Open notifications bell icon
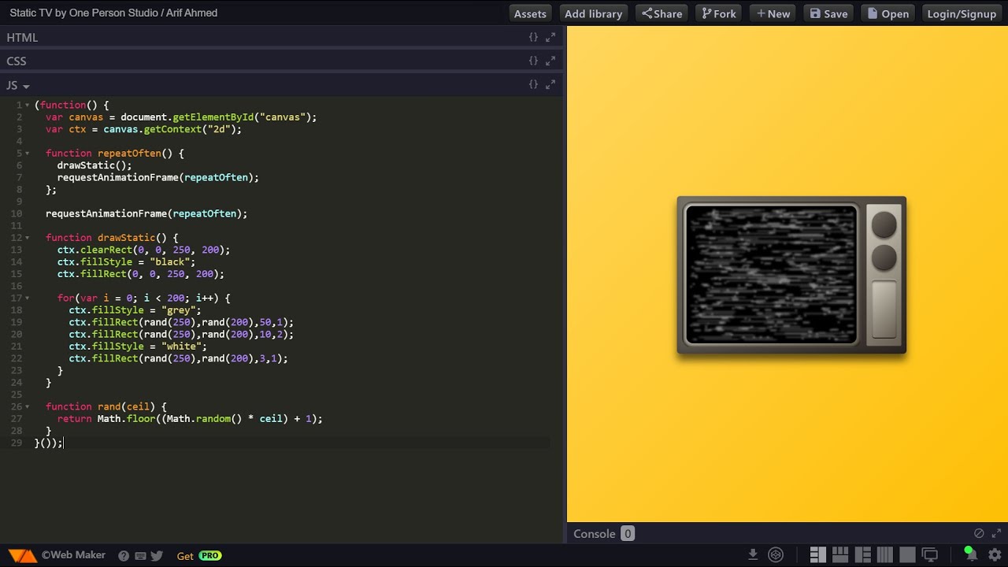This screenshot has width=1008, height=567. click(x=970, y=554)
